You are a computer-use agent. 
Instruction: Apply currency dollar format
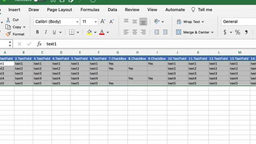(x=225, y=32)
